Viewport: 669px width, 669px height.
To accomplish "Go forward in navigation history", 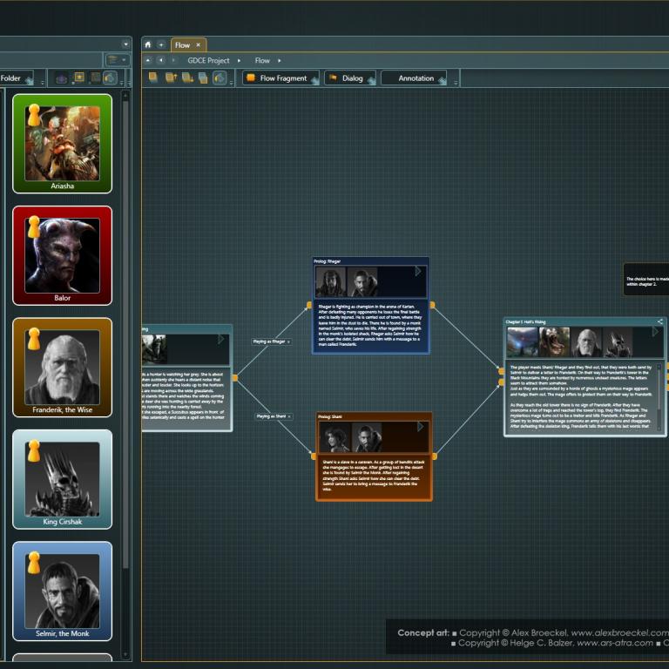I will click(x=172, y=61).
